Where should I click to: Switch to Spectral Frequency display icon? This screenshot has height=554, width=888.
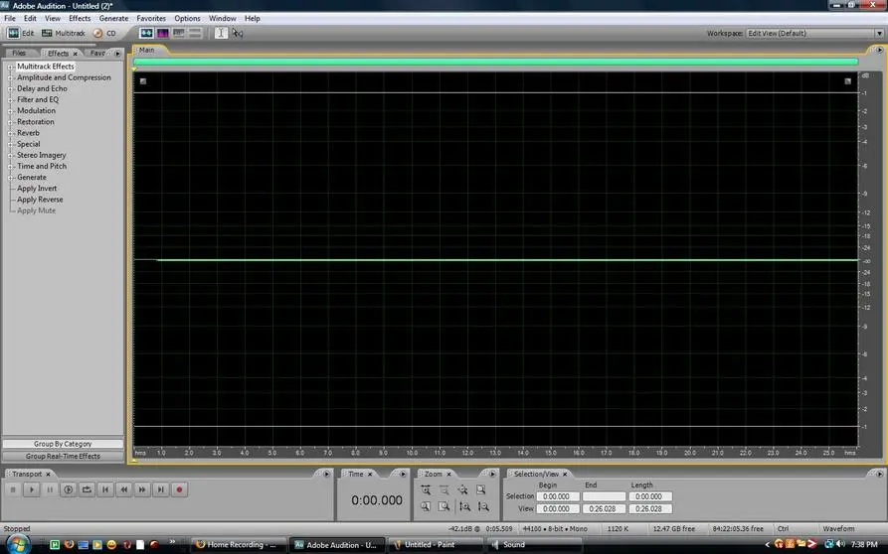click(162, 34)
